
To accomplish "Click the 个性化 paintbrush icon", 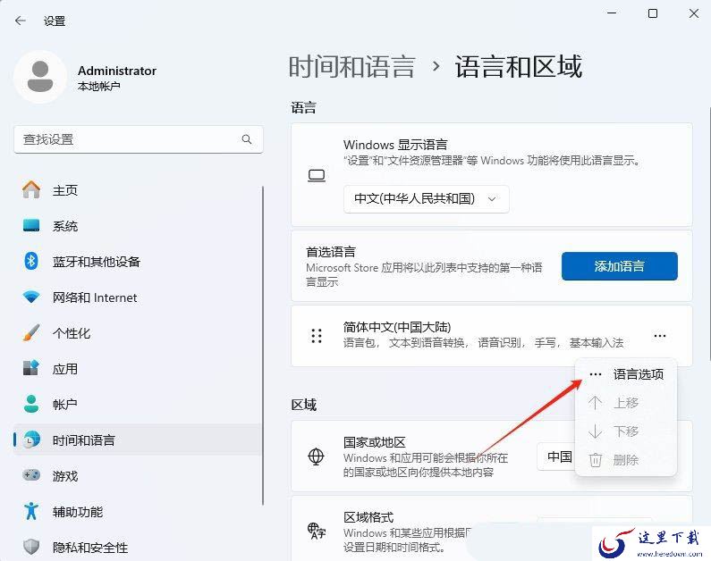I will coord(31,333).
